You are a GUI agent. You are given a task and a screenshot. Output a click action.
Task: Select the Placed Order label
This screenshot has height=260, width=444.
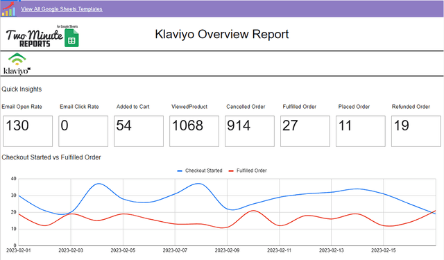(x=354, y=107)
